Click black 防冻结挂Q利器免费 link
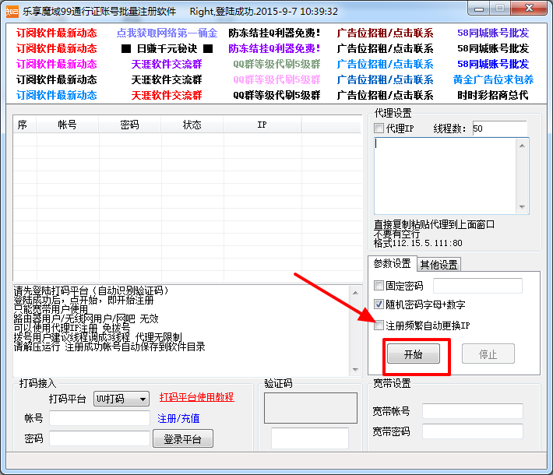 (274, 33)
